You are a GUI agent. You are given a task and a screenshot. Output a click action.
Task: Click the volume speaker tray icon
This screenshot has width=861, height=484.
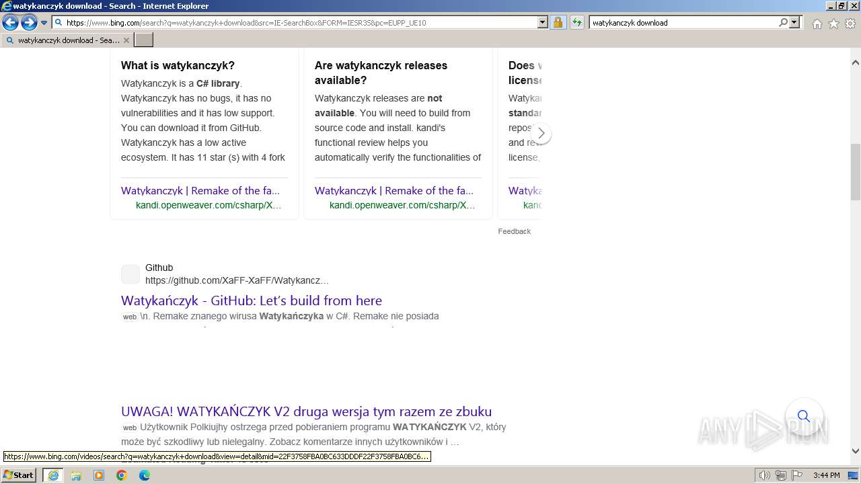tap(764, 475)
